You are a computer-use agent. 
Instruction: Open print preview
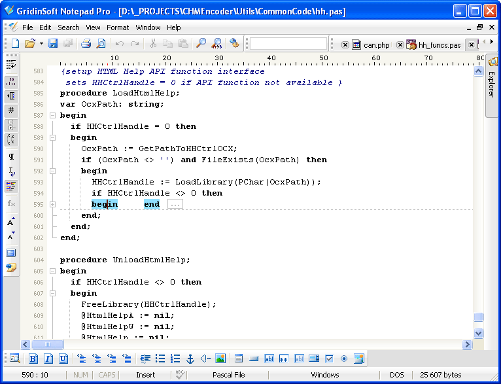click(101, 43)
